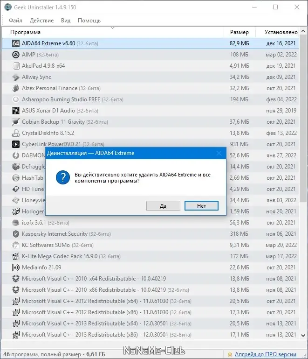The height and width of the screenshot is (359, 308).
Task: Select K-Lite Mega Codec Pack 16.9.0 entry
Action: [x=71, y=256]
